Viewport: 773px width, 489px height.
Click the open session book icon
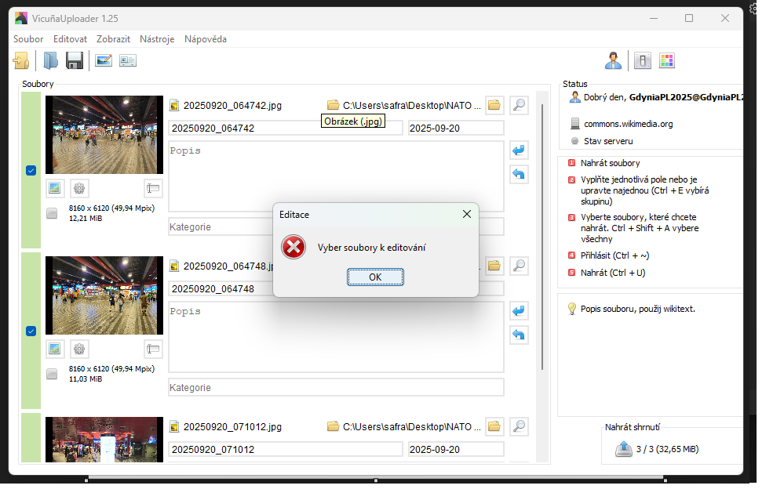point(51,60)
